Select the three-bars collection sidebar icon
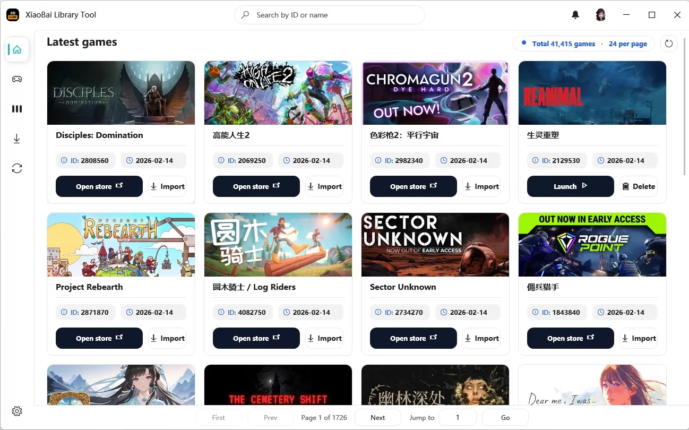This screenshot has height=430, width=689. click(x=17, y=109)
